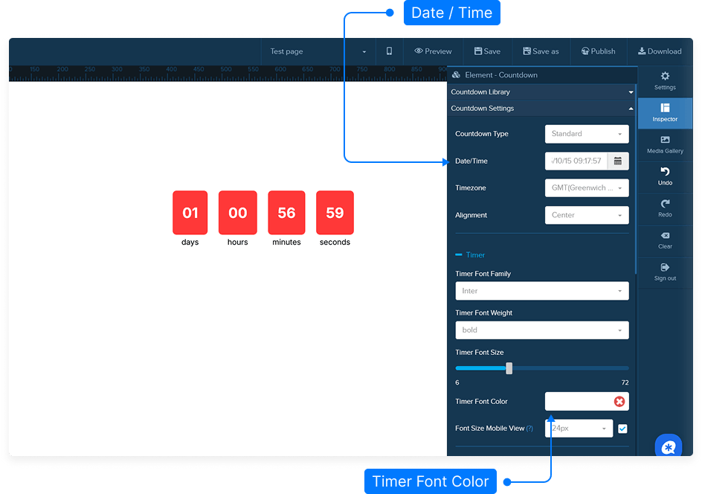Clear the page with Clear icon
Image resolution: width=702 pixels, height=494 pixels.
pos(665,236)
